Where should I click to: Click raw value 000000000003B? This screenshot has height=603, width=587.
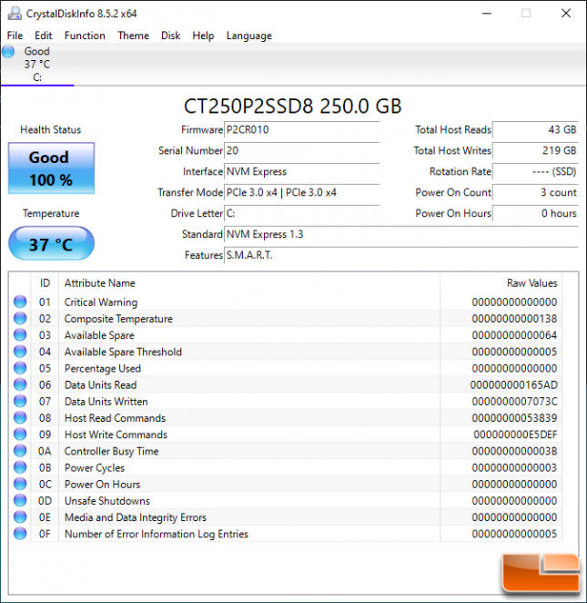514,451
